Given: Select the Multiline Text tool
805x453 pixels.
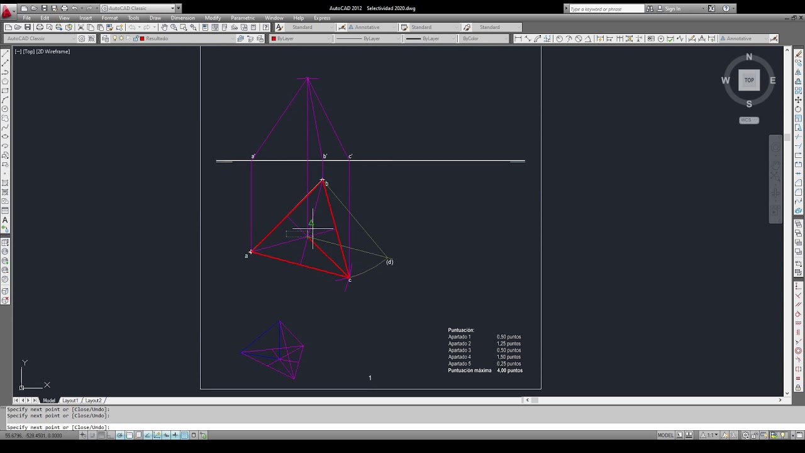Looking at the screenshot, I should tap(6, 220).
